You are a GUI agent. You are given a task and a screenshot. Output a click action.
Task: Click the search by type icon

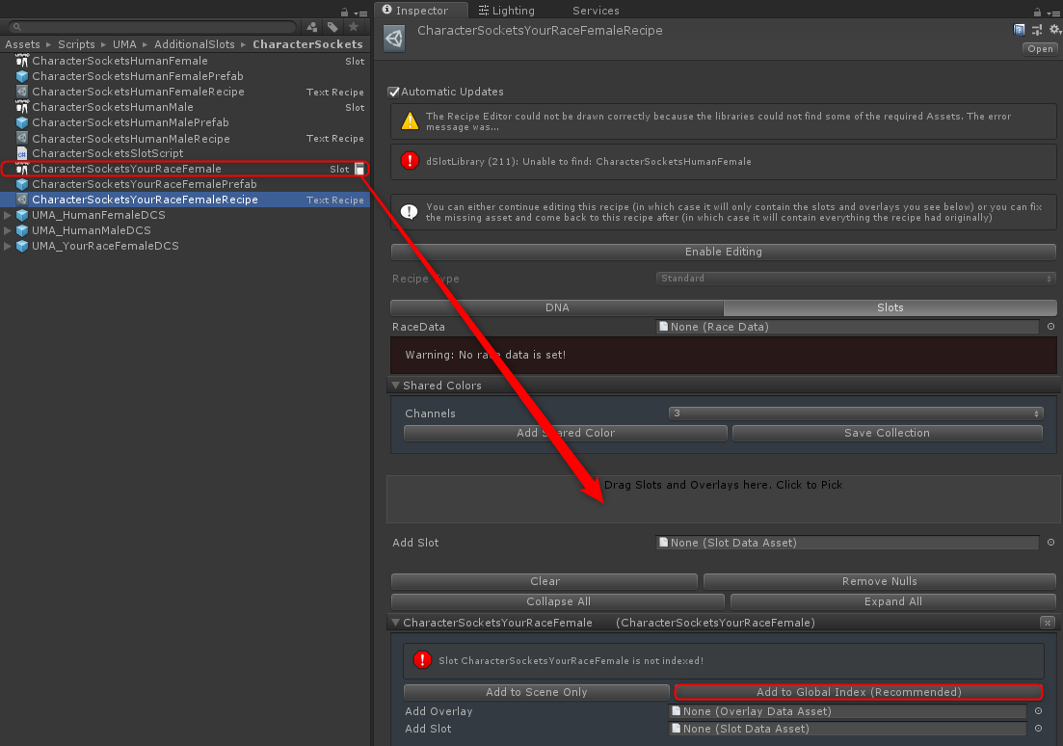click(x=312, y=27)
